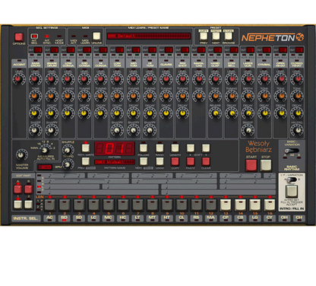This screenshot has height=286, width=316.
Task: Click the Stop button
Action: (266, 165)
